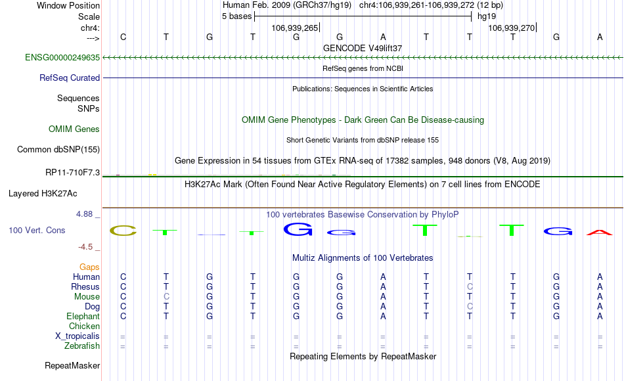Click the Window Position label
This screenshot has height=381, width=624.
coord(68,5)
